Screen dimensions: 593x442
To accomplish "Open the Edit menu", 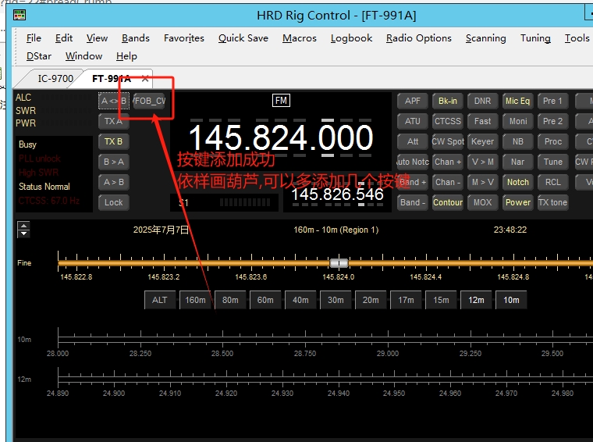I will click(63, 38).
